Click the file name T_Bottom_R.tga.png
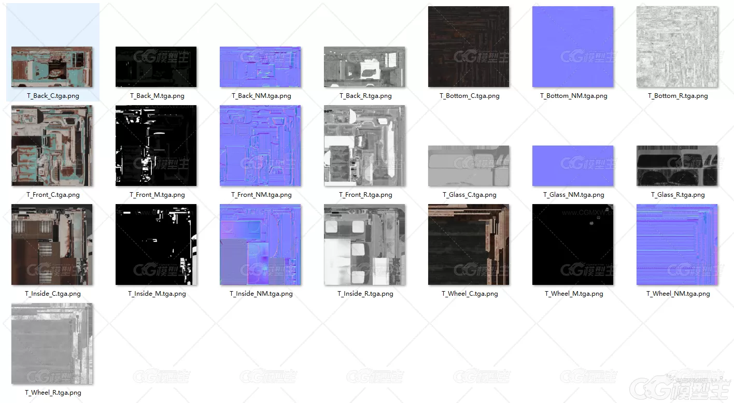The width and height of the screenshot is (734, 403). click(678, 96)
